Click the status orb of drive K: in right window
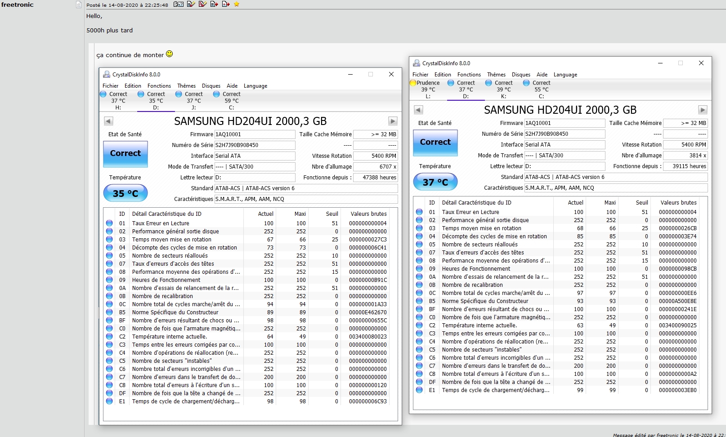This screenshot has height=437, width=726. point(488,83)
